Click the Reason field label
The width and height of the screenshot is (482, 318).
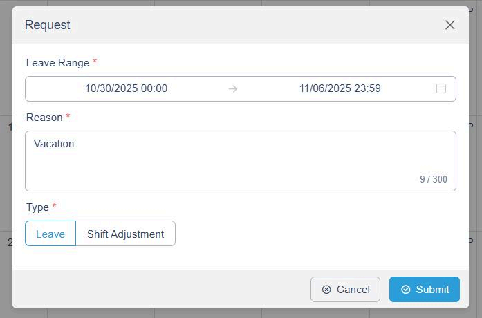44,118
